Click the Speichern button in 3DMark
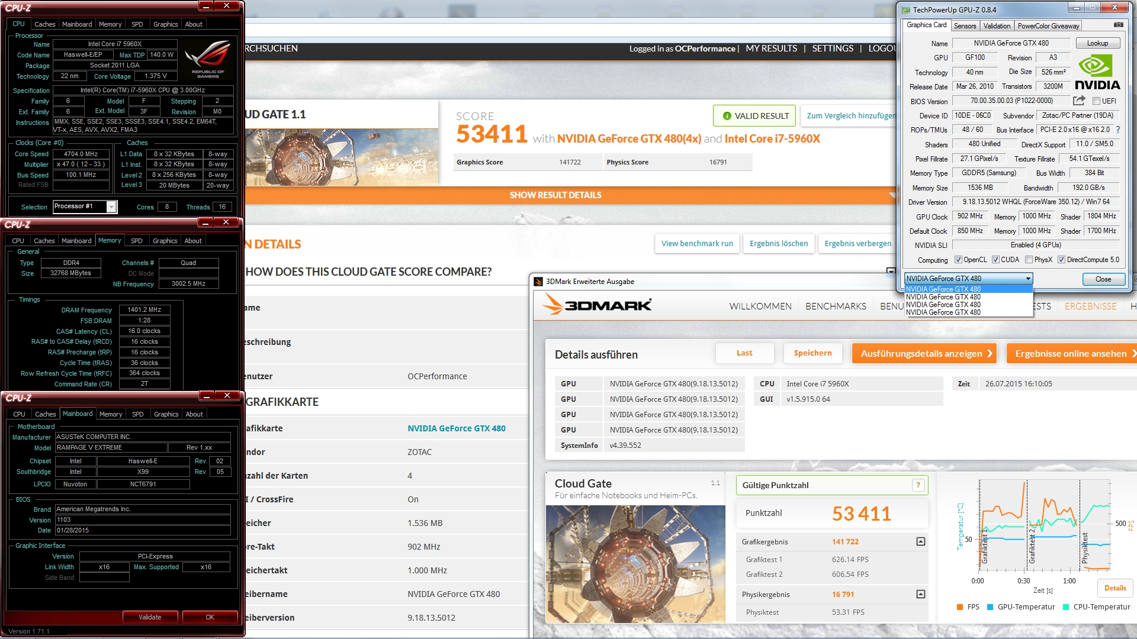Screen dimensions: 1137x639 (x=812, y=353)
